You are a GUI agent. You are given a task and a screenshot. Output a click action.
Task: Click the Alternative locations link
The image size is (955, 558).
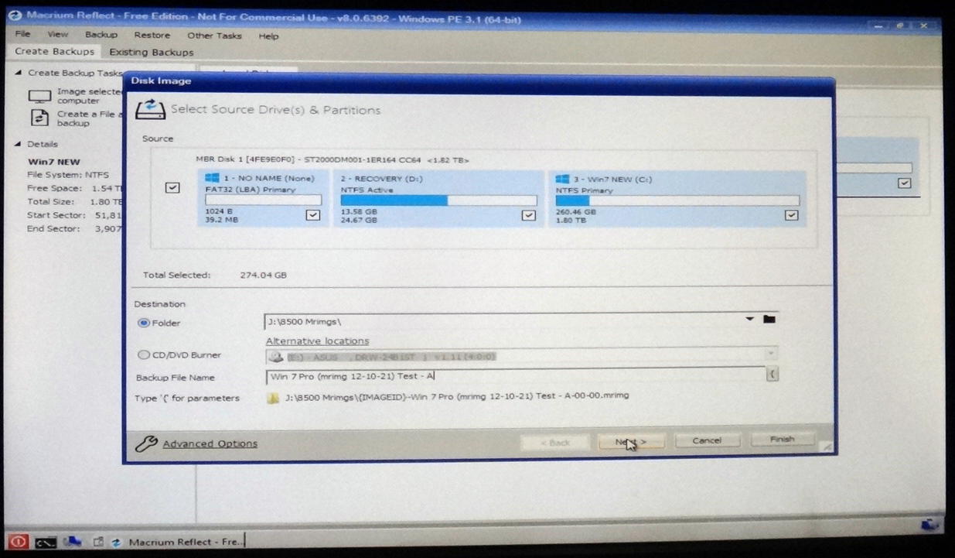click(317, 341)
